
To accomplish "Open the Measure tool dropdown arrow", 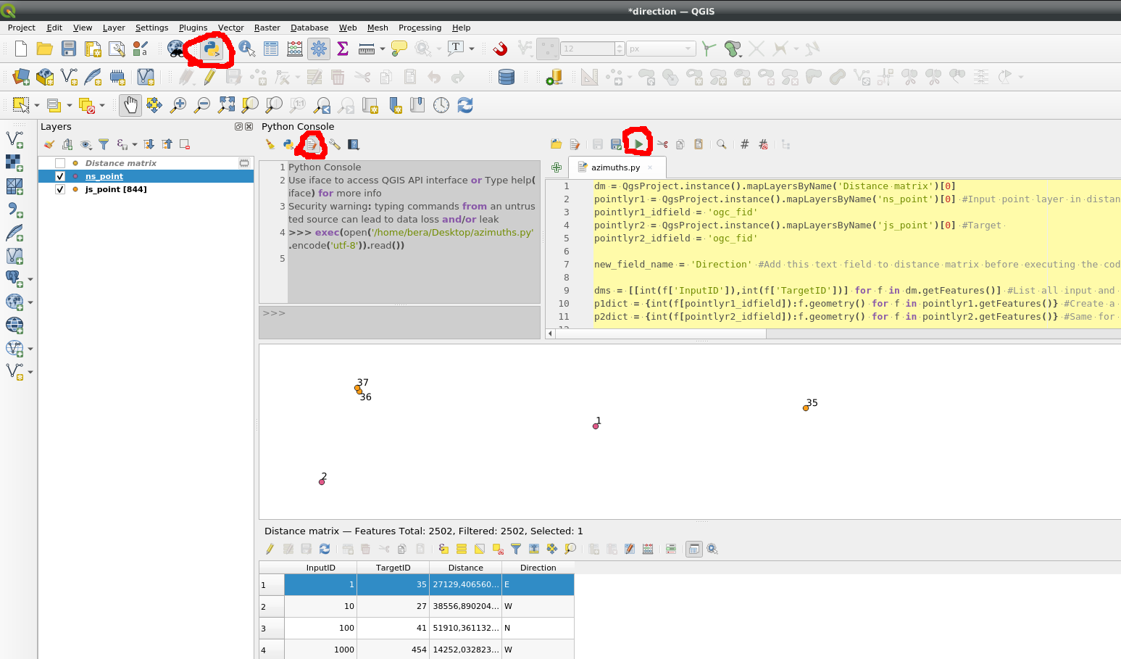I will coord(383,49).
